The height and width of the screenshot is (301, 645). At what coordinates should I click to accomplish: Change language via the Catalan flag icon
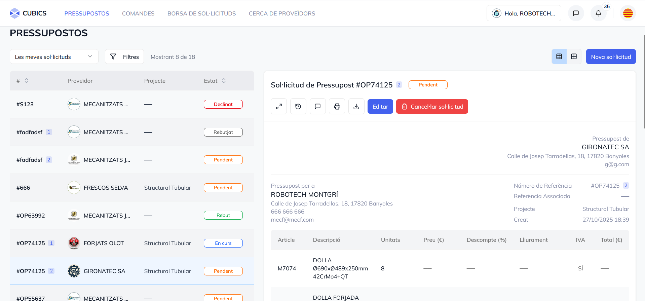point(628,13)
